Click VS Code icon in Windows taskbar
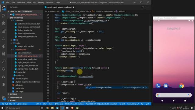Image resolution: width=195 pixels, height=110 pixels. click(62, 108)
